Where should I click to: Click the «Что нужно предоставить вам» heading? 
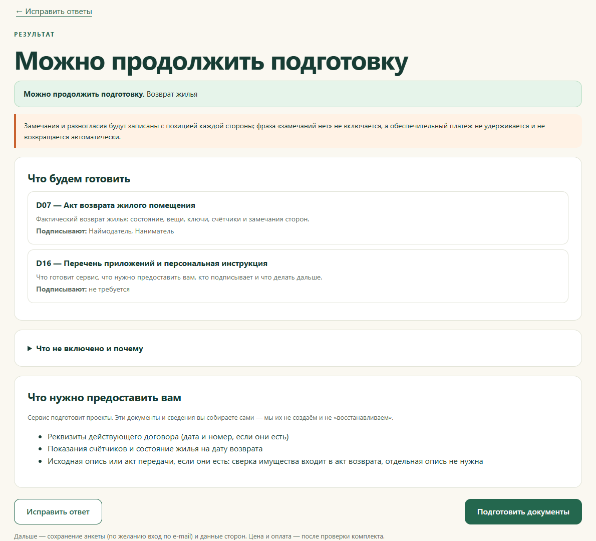click(105, 398)
